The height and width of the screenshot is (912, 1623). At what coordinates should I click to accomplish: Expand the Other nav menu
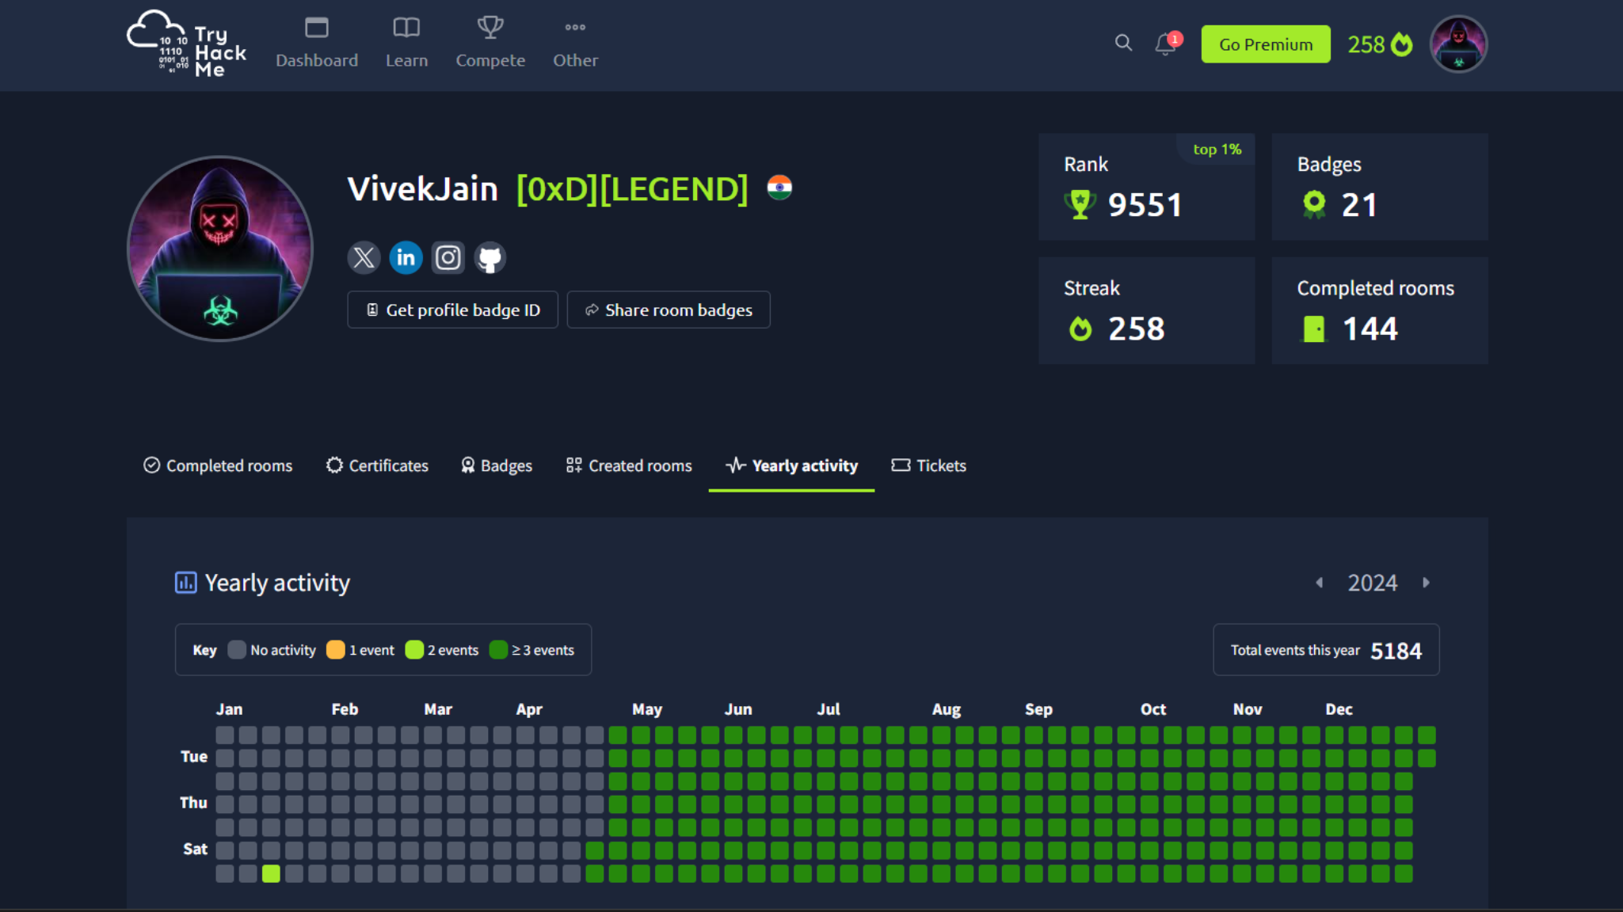coord(575,44)
